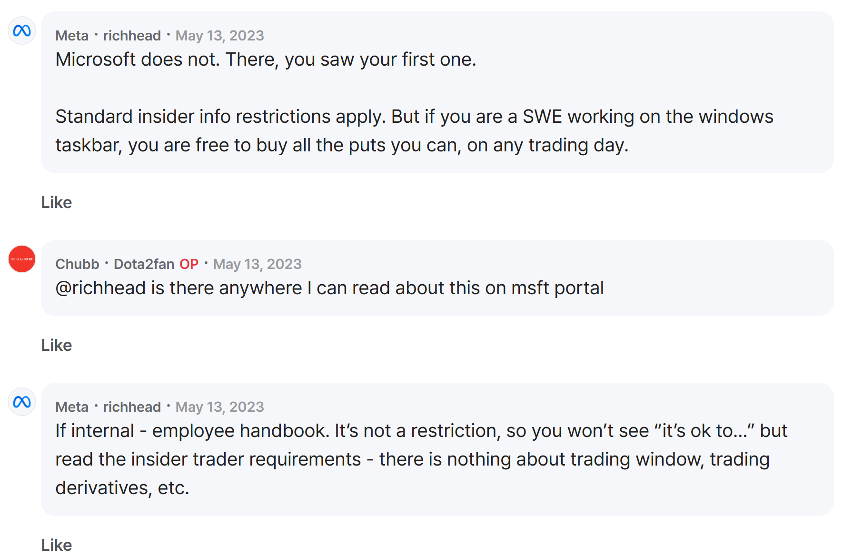The height and width of the screenshot is (556, 853).
Task: Click the Meta avatar beside the employee handbook reply
Action: pos(22,402)
